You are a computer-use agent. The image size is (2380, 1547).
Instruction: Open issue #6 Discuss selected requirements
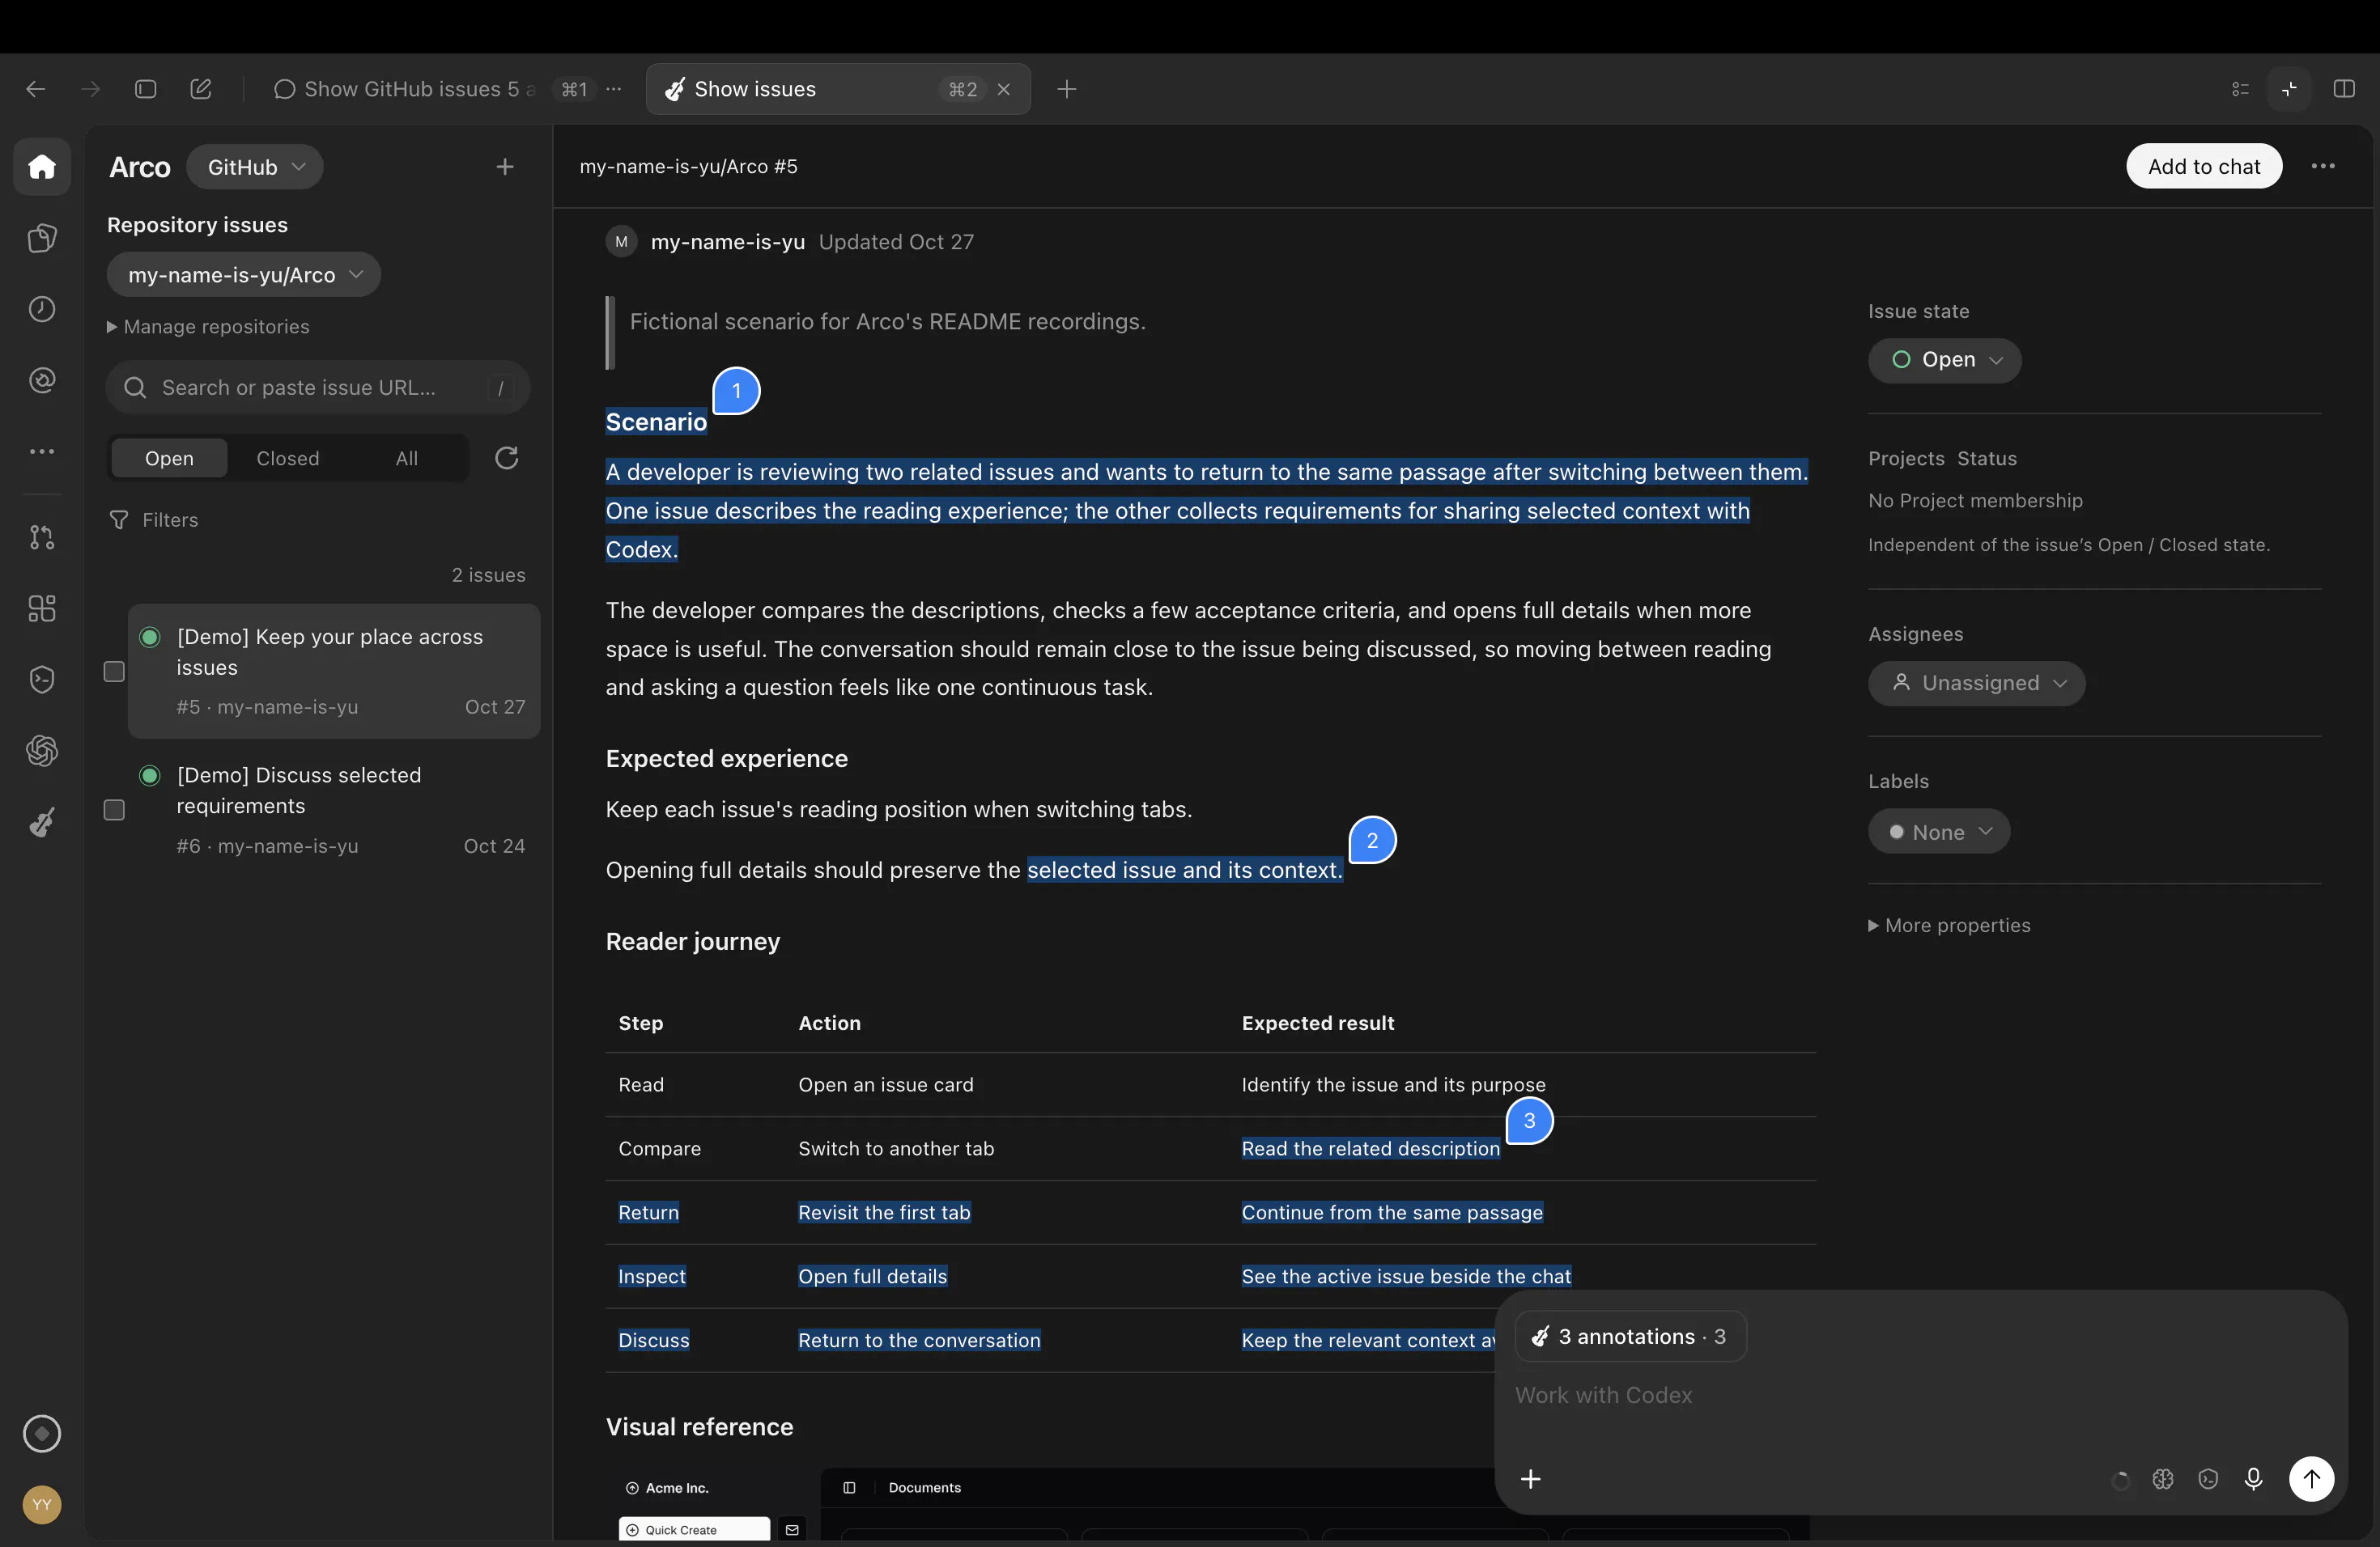tap(334, 809)
